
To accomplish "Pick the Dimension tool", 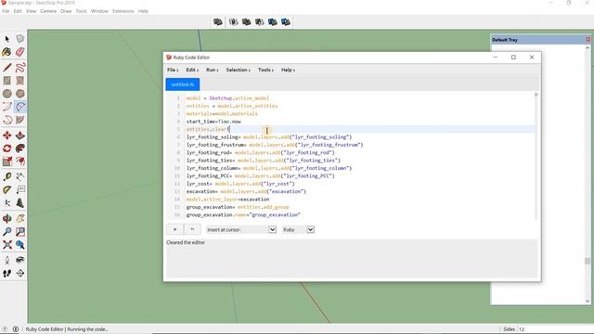I will click(x=20, y=177).
